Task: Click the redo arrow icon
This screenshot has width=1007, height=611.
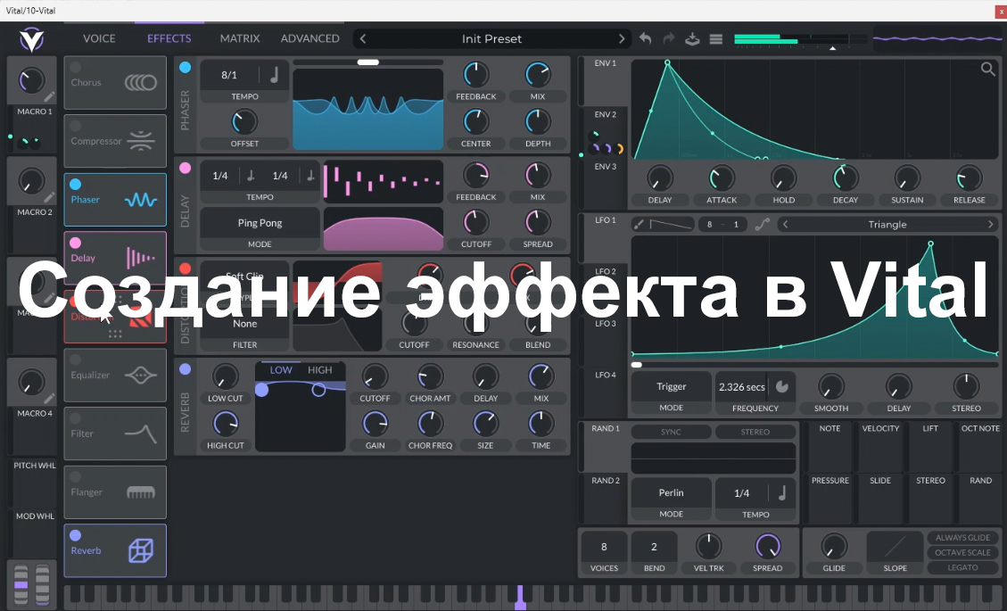Action: coord(669,38)
